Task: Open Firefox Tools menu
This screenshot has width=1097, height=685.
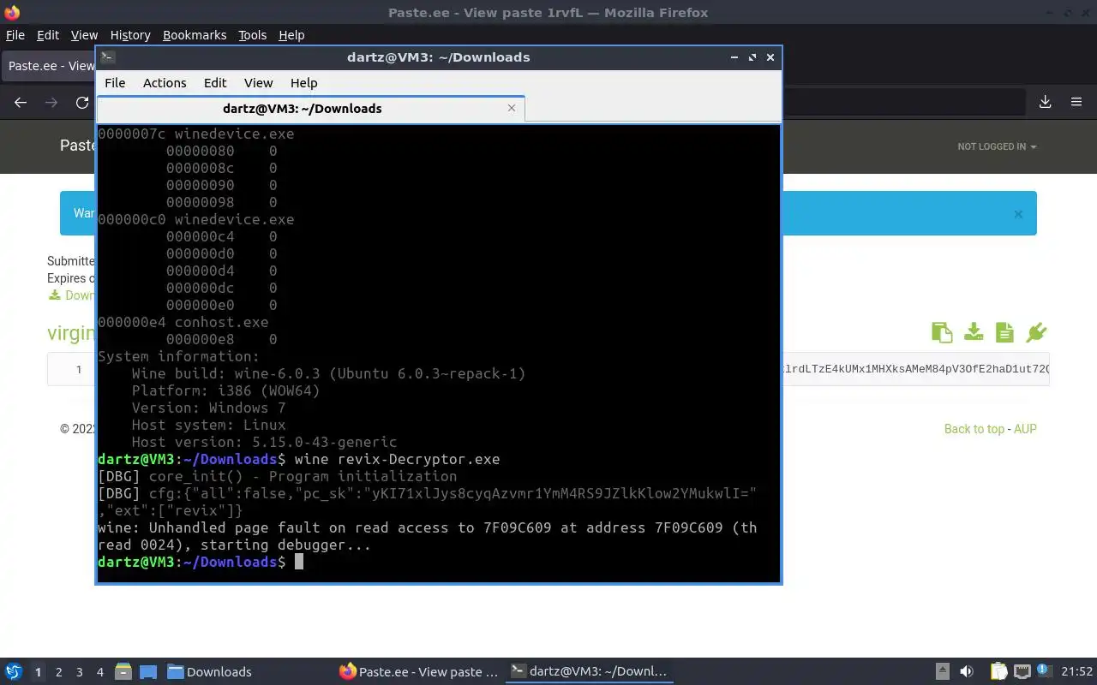Action: pos(252,35)
